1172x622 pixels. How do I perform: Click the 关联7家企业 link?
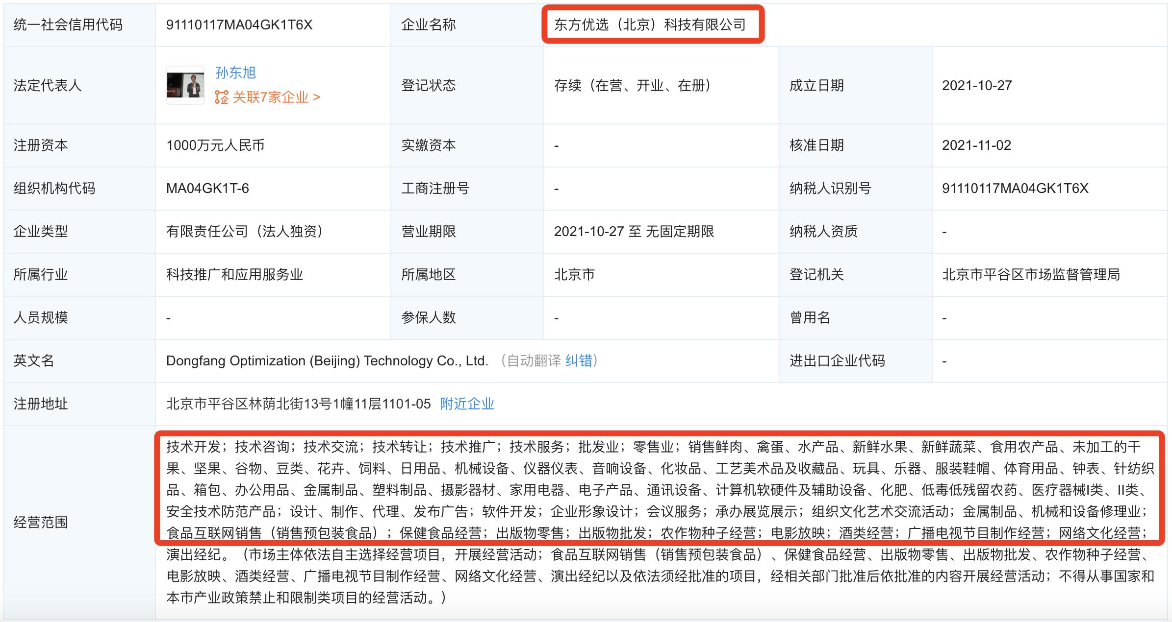[276, 97]
